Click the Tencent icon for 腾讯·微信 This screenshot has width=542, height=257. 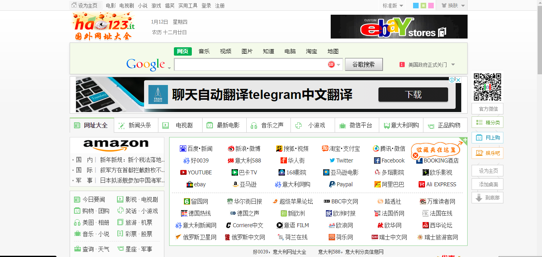(x=376, y=149)
